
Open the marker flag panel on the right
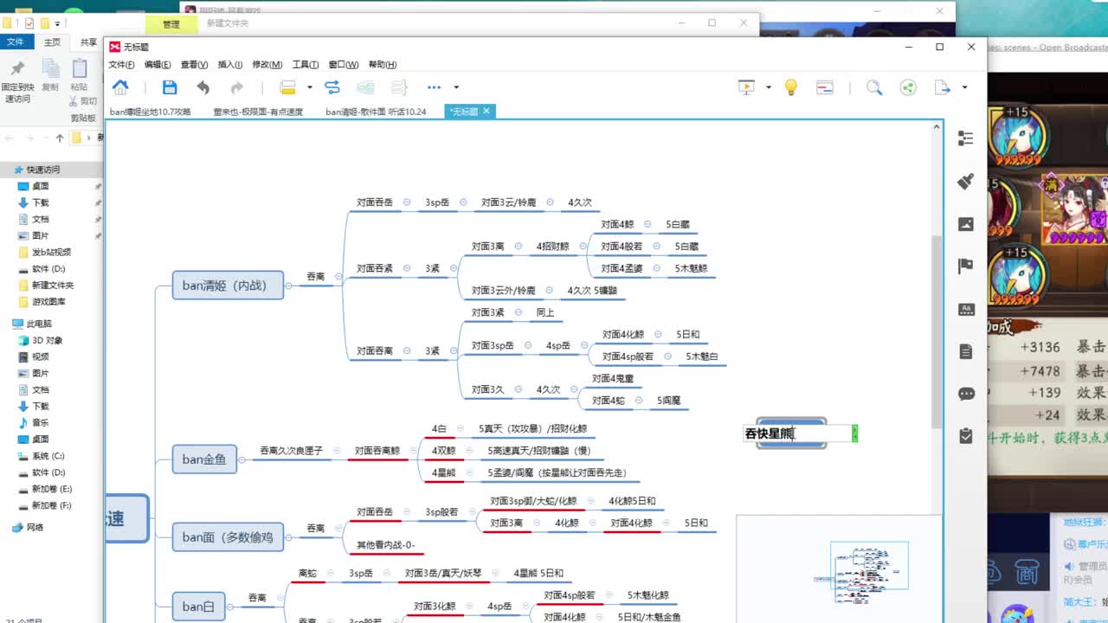tap(966, 266)
